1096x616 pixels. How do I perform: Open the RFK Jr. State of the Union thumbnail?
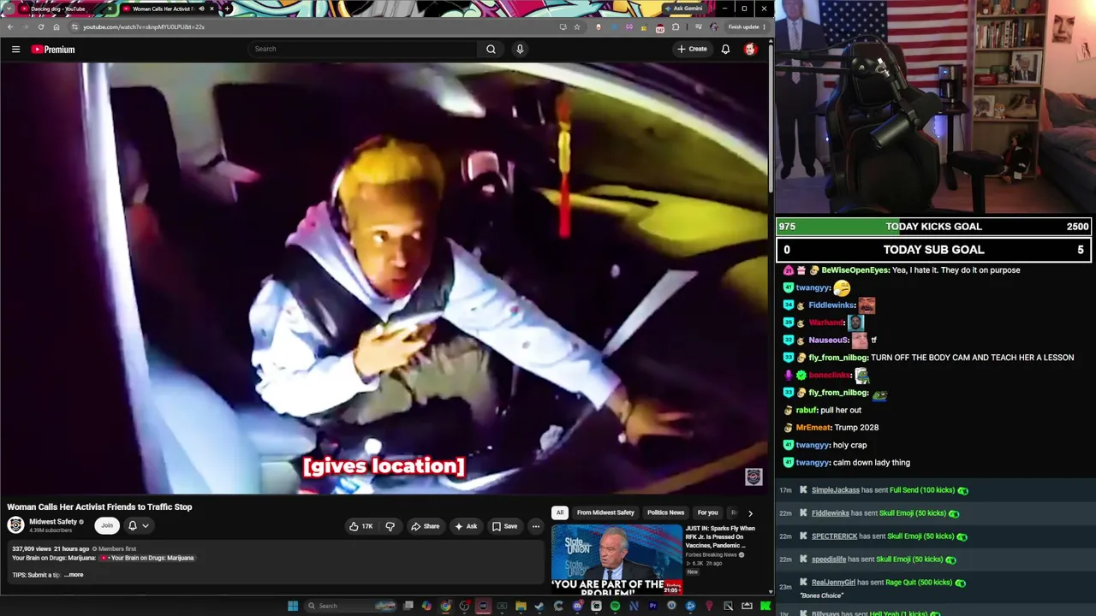click(x=616, y=560)
